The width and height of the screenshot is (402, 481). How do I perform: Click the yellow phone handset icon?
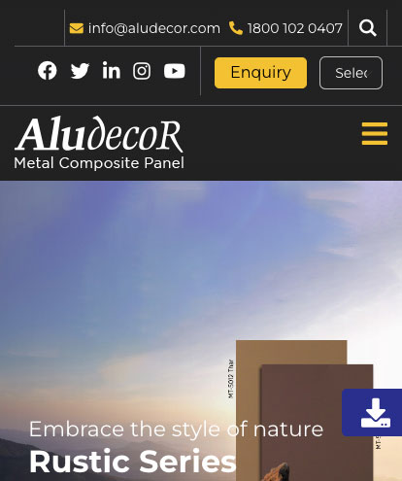pos(236,28)
